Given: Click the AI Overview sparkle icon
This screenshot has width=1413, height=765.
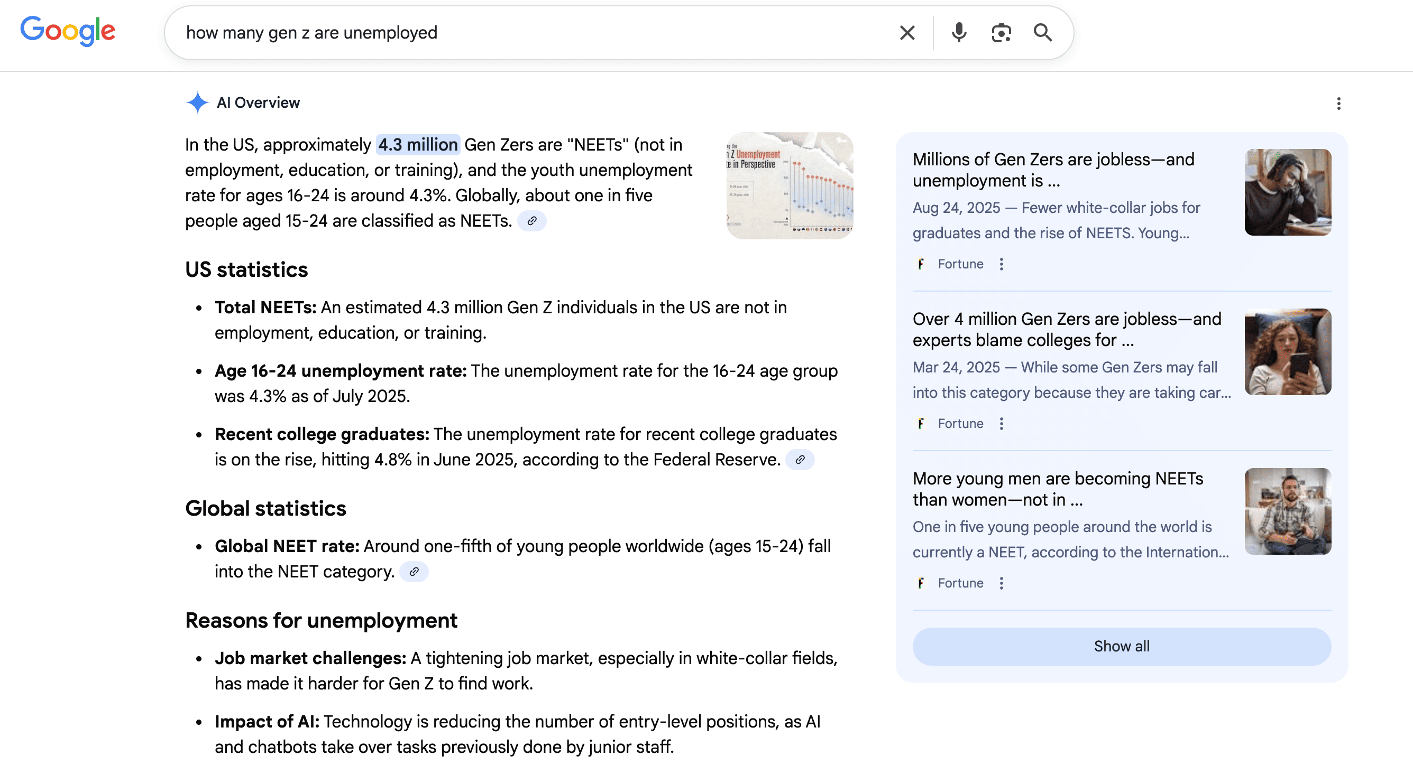Looking at the screenshot, I should [x=198, y=103].
